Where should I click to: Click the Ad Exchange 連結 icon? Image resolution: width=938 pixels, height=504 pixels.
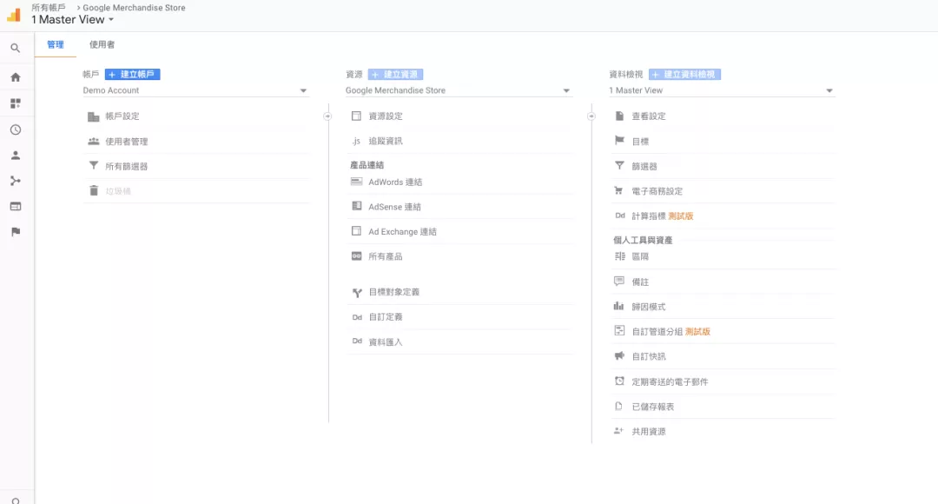pos(357,231)
